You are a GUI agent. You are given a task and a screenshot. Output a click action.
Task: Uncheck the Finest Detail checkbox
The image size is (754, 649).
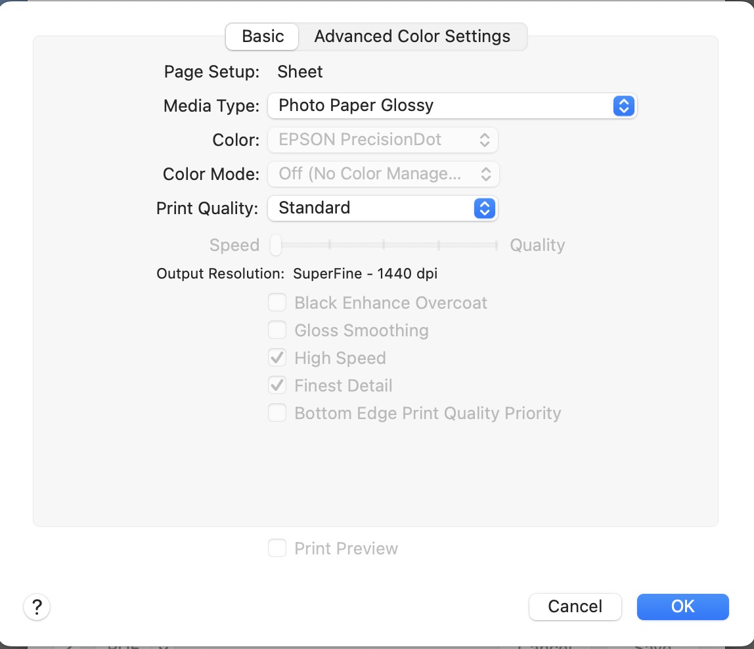(277, 386)
